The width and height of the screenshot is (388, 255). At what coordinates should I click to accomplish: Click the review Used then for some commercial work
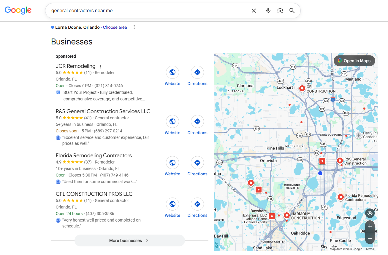[100, 182]
